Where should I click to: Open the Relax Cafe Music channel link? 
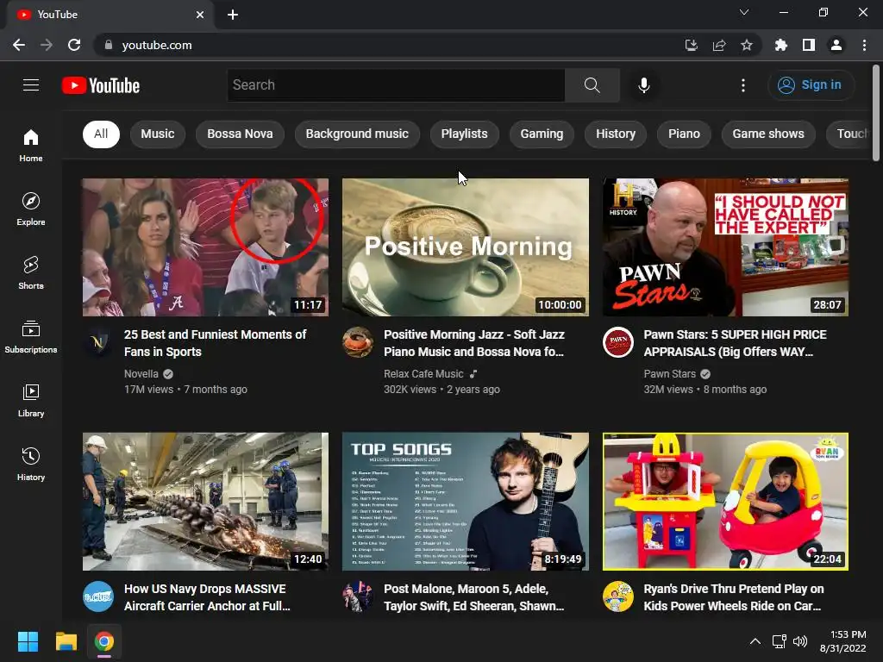(x=423, y=374)
